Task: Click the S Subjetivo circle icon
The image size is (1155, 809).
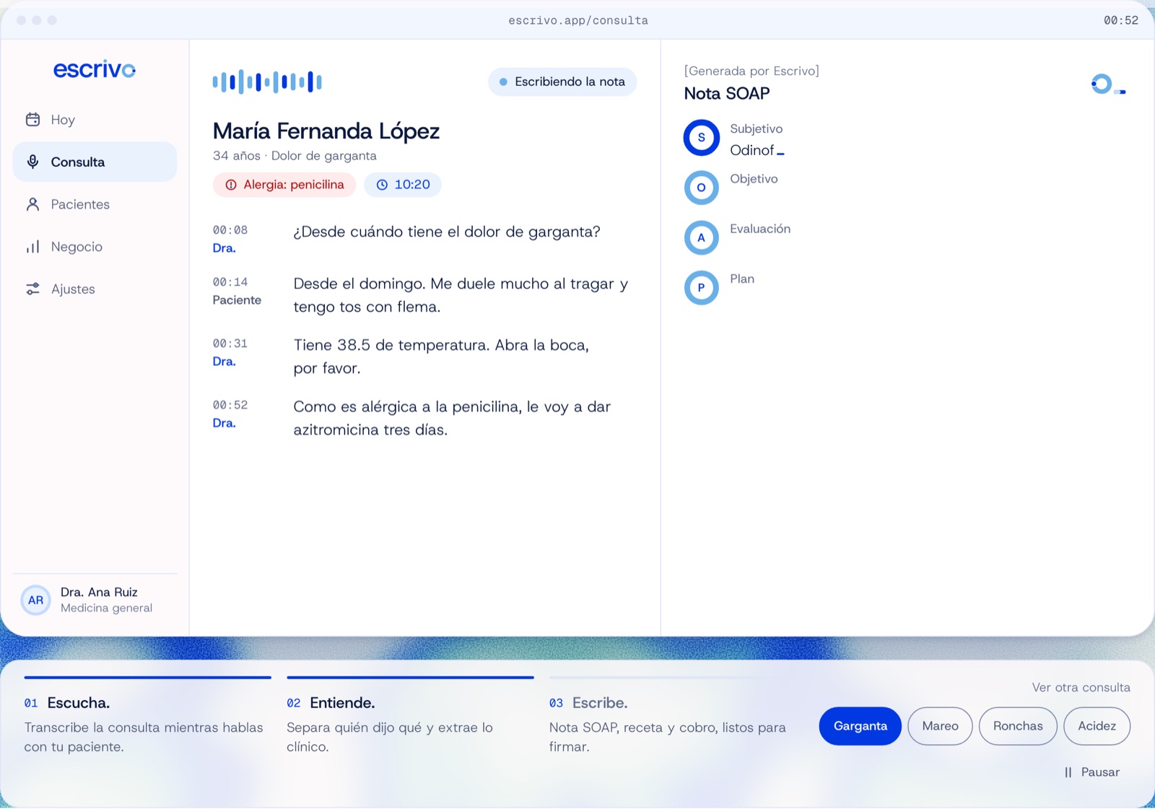Action: pyautogui.click(x=701, y=137)
